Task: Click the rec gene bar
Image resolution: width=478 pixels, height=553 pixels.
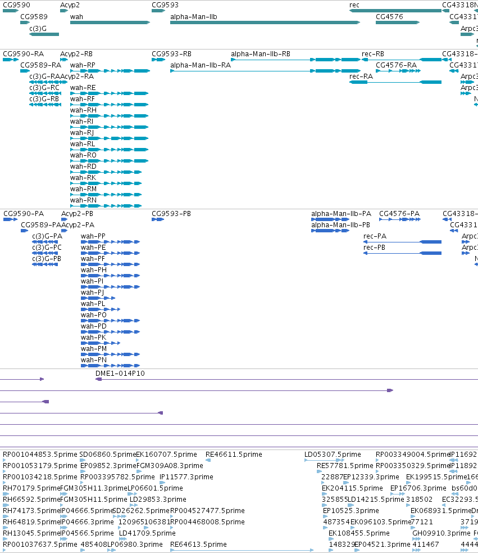Action: (x=395, y=11)
